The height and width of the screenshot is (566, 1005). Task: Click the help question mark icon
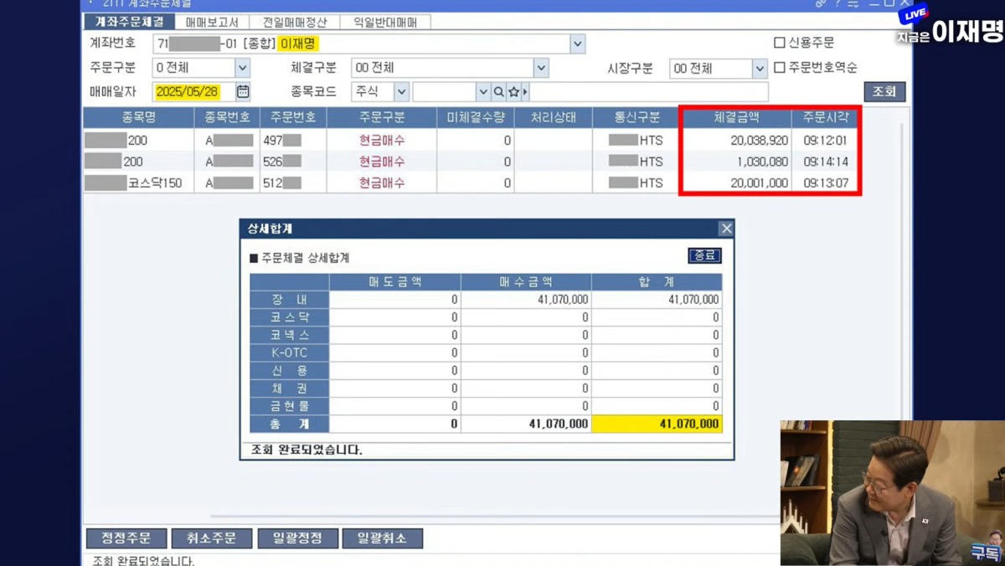click(837, 3)
